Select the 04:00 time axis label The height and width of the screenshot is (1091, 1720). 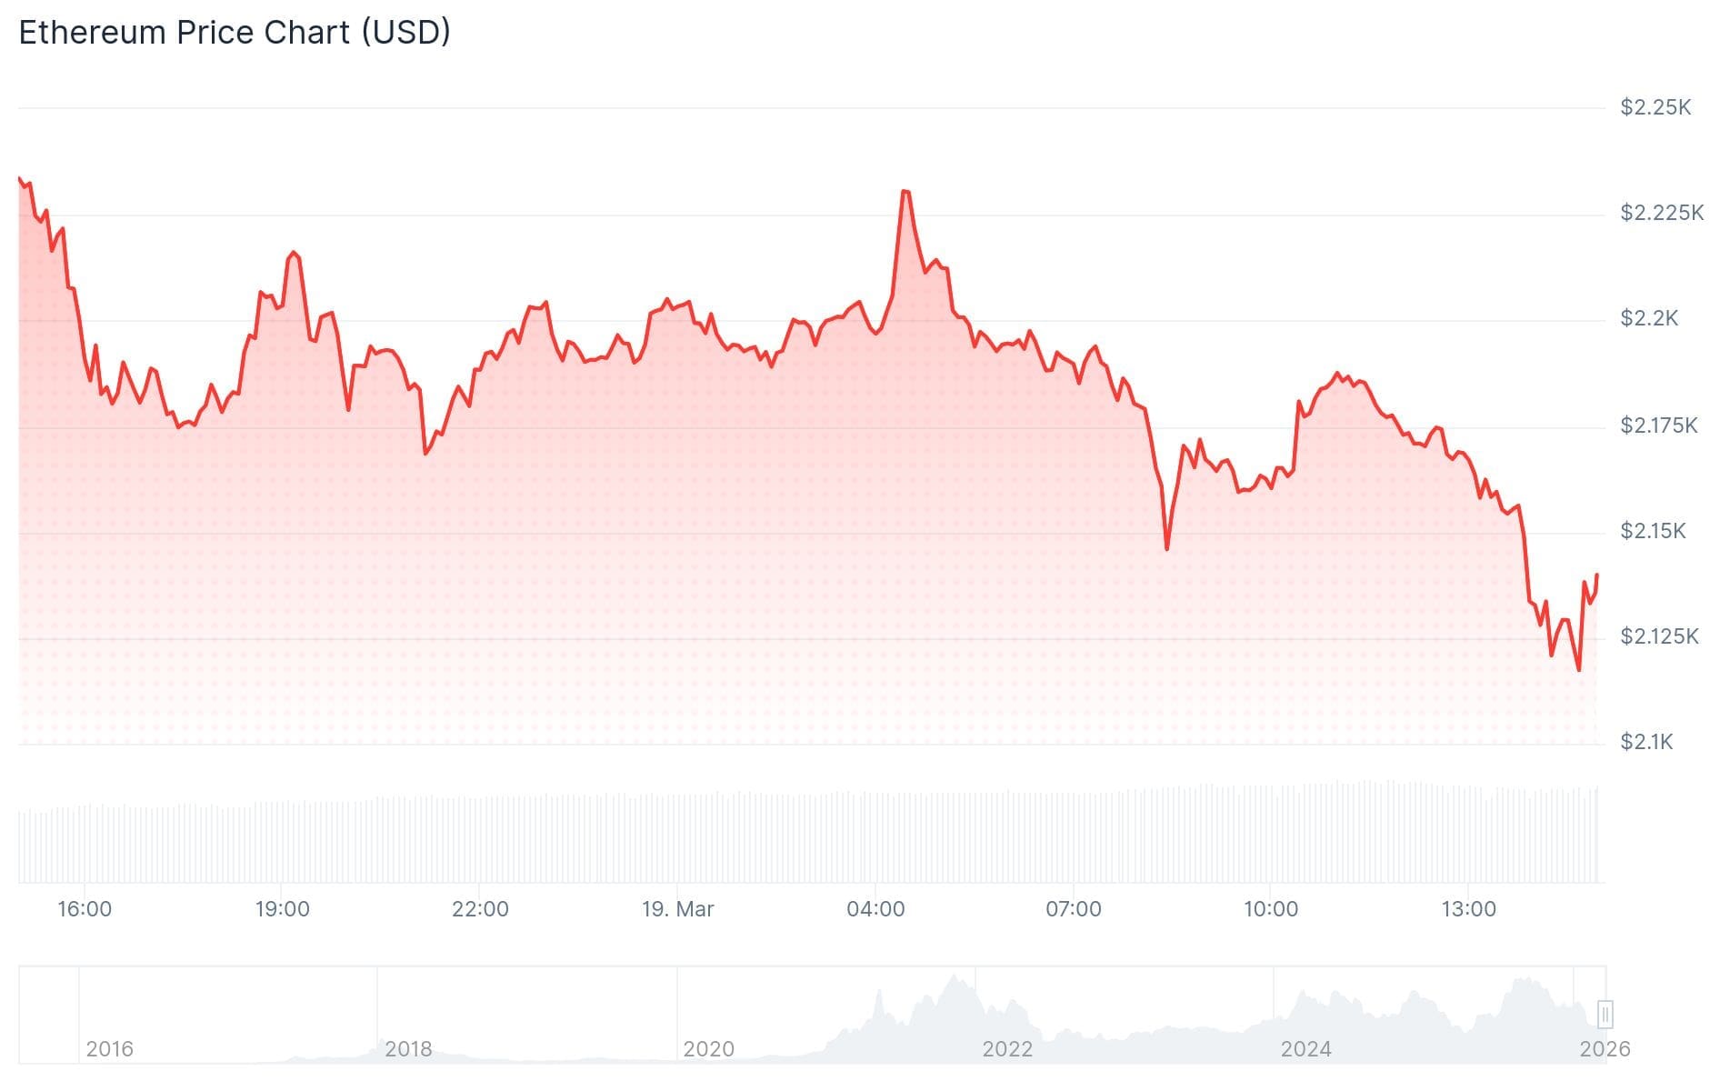[x=875, y=909]
